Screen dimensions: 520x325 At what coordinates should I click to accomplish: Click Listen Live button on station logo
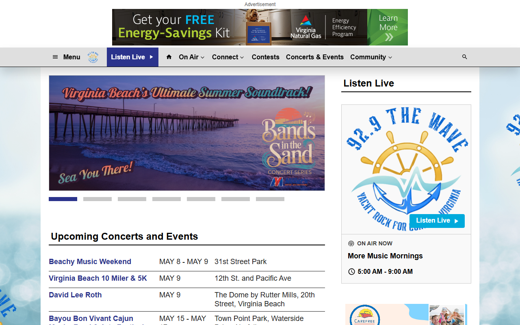(437, 221)
